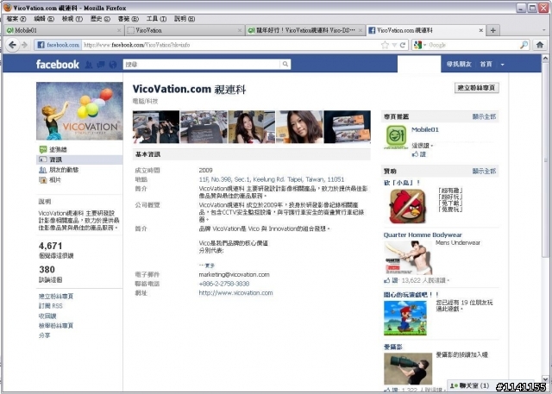Open the Bookmarks menu

point(129,19)
